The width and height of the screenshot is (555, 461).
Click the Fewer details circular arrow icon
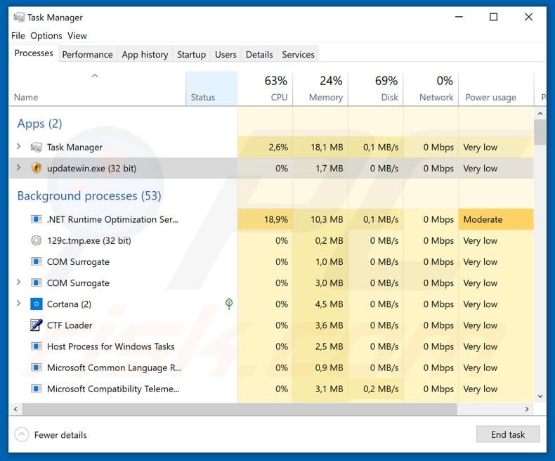coord(22,434)
